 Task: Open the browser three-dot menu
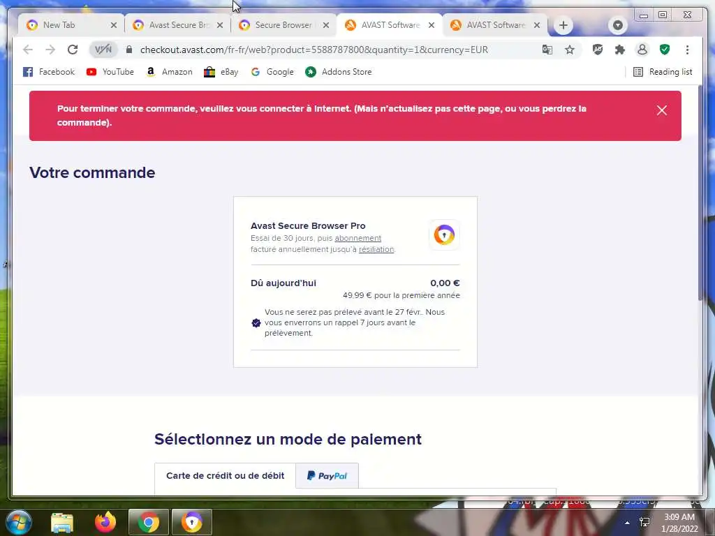click(x=687, y=50)
